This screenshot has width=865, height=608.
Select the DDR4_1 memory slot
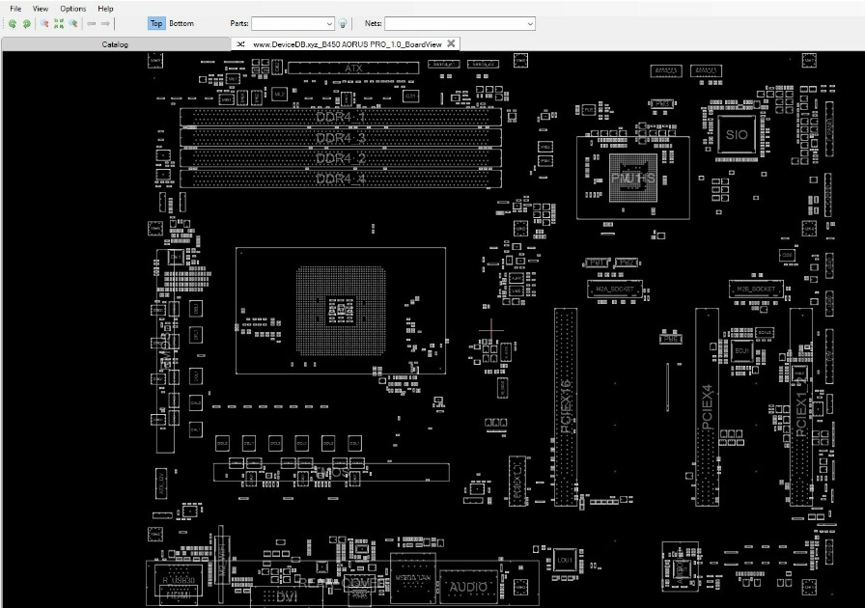tap(341, 117)
